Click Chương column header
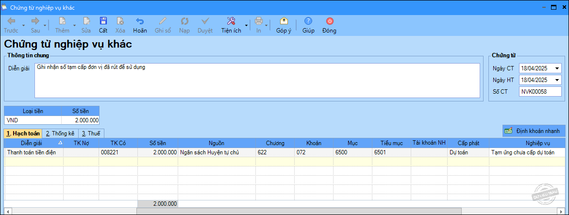 [x=275, y=143]
